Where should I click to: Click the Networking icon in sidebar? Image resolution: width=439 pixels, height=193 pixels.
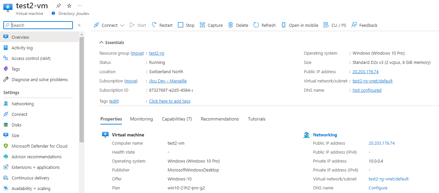pos(6,104)
